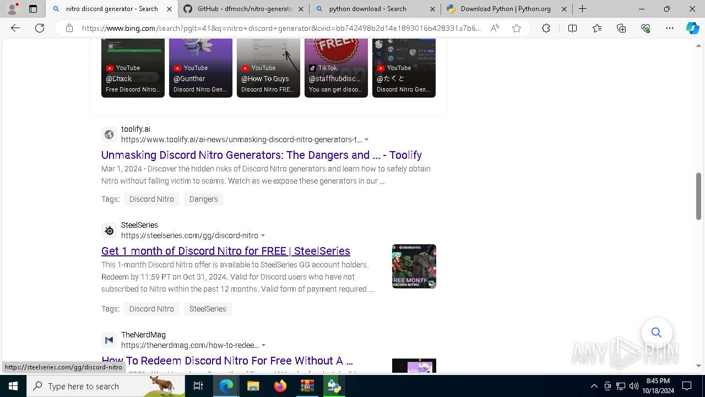Show hidden system tray icons
Viewport: 705px width, 397px height.
(594, 386)
